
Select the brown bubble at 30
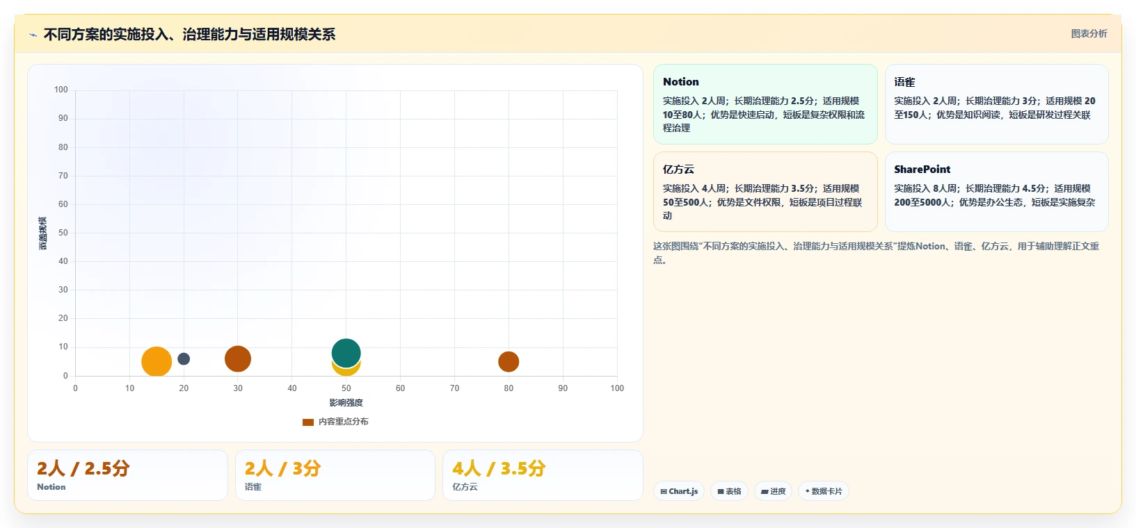point(238,359)
